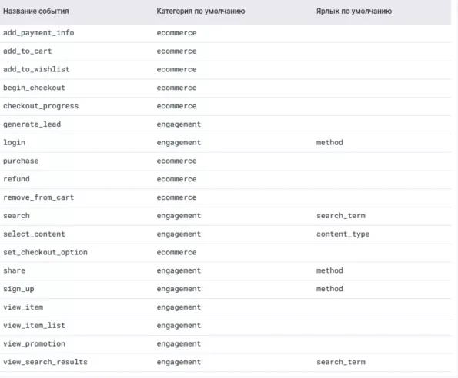The width and height of the screenshot is (458, 378).
Task: Click the method label in login row
Action: coord(329,142)
